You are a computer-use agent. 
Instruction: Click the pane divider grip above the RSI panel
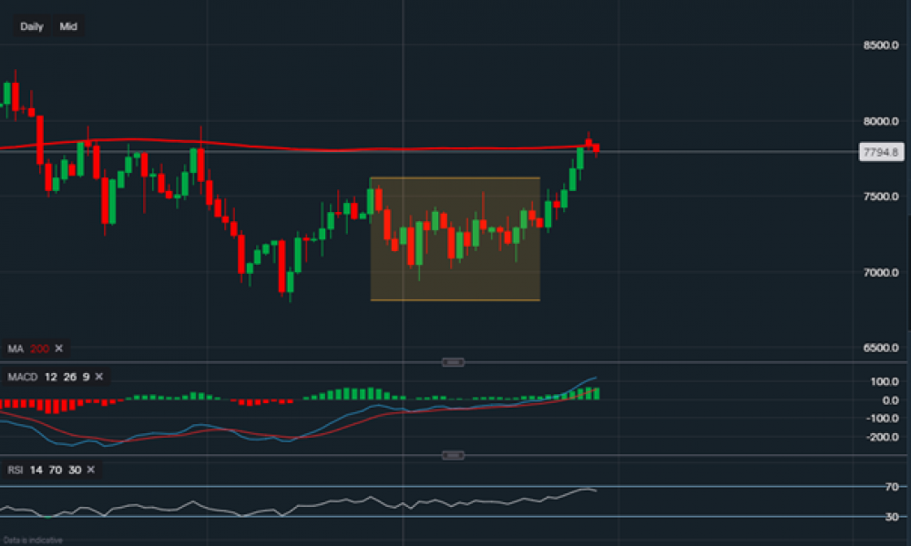pos(453,454)
